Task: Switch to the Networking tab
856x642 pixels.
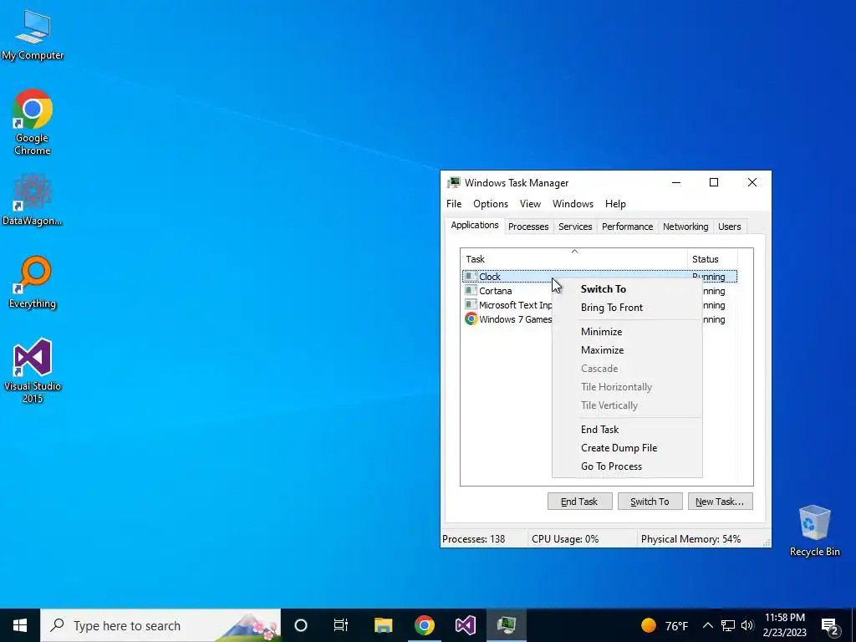Action: [685, 227]
